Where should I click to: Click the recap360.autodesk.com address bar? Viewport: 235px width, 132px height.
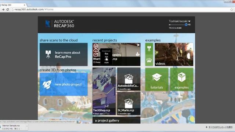(x=120, y=10)
